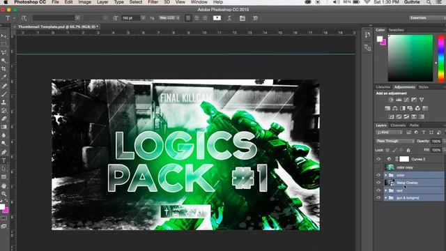
Task: Expand the gun & bckgrnd group
Action: pyautogui.click(x=385, y=198)
